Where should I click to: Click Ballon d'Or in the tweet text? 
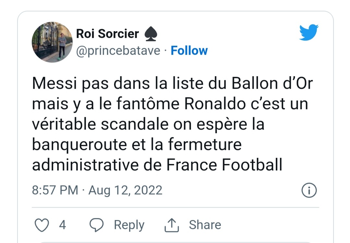coord(272,84)
